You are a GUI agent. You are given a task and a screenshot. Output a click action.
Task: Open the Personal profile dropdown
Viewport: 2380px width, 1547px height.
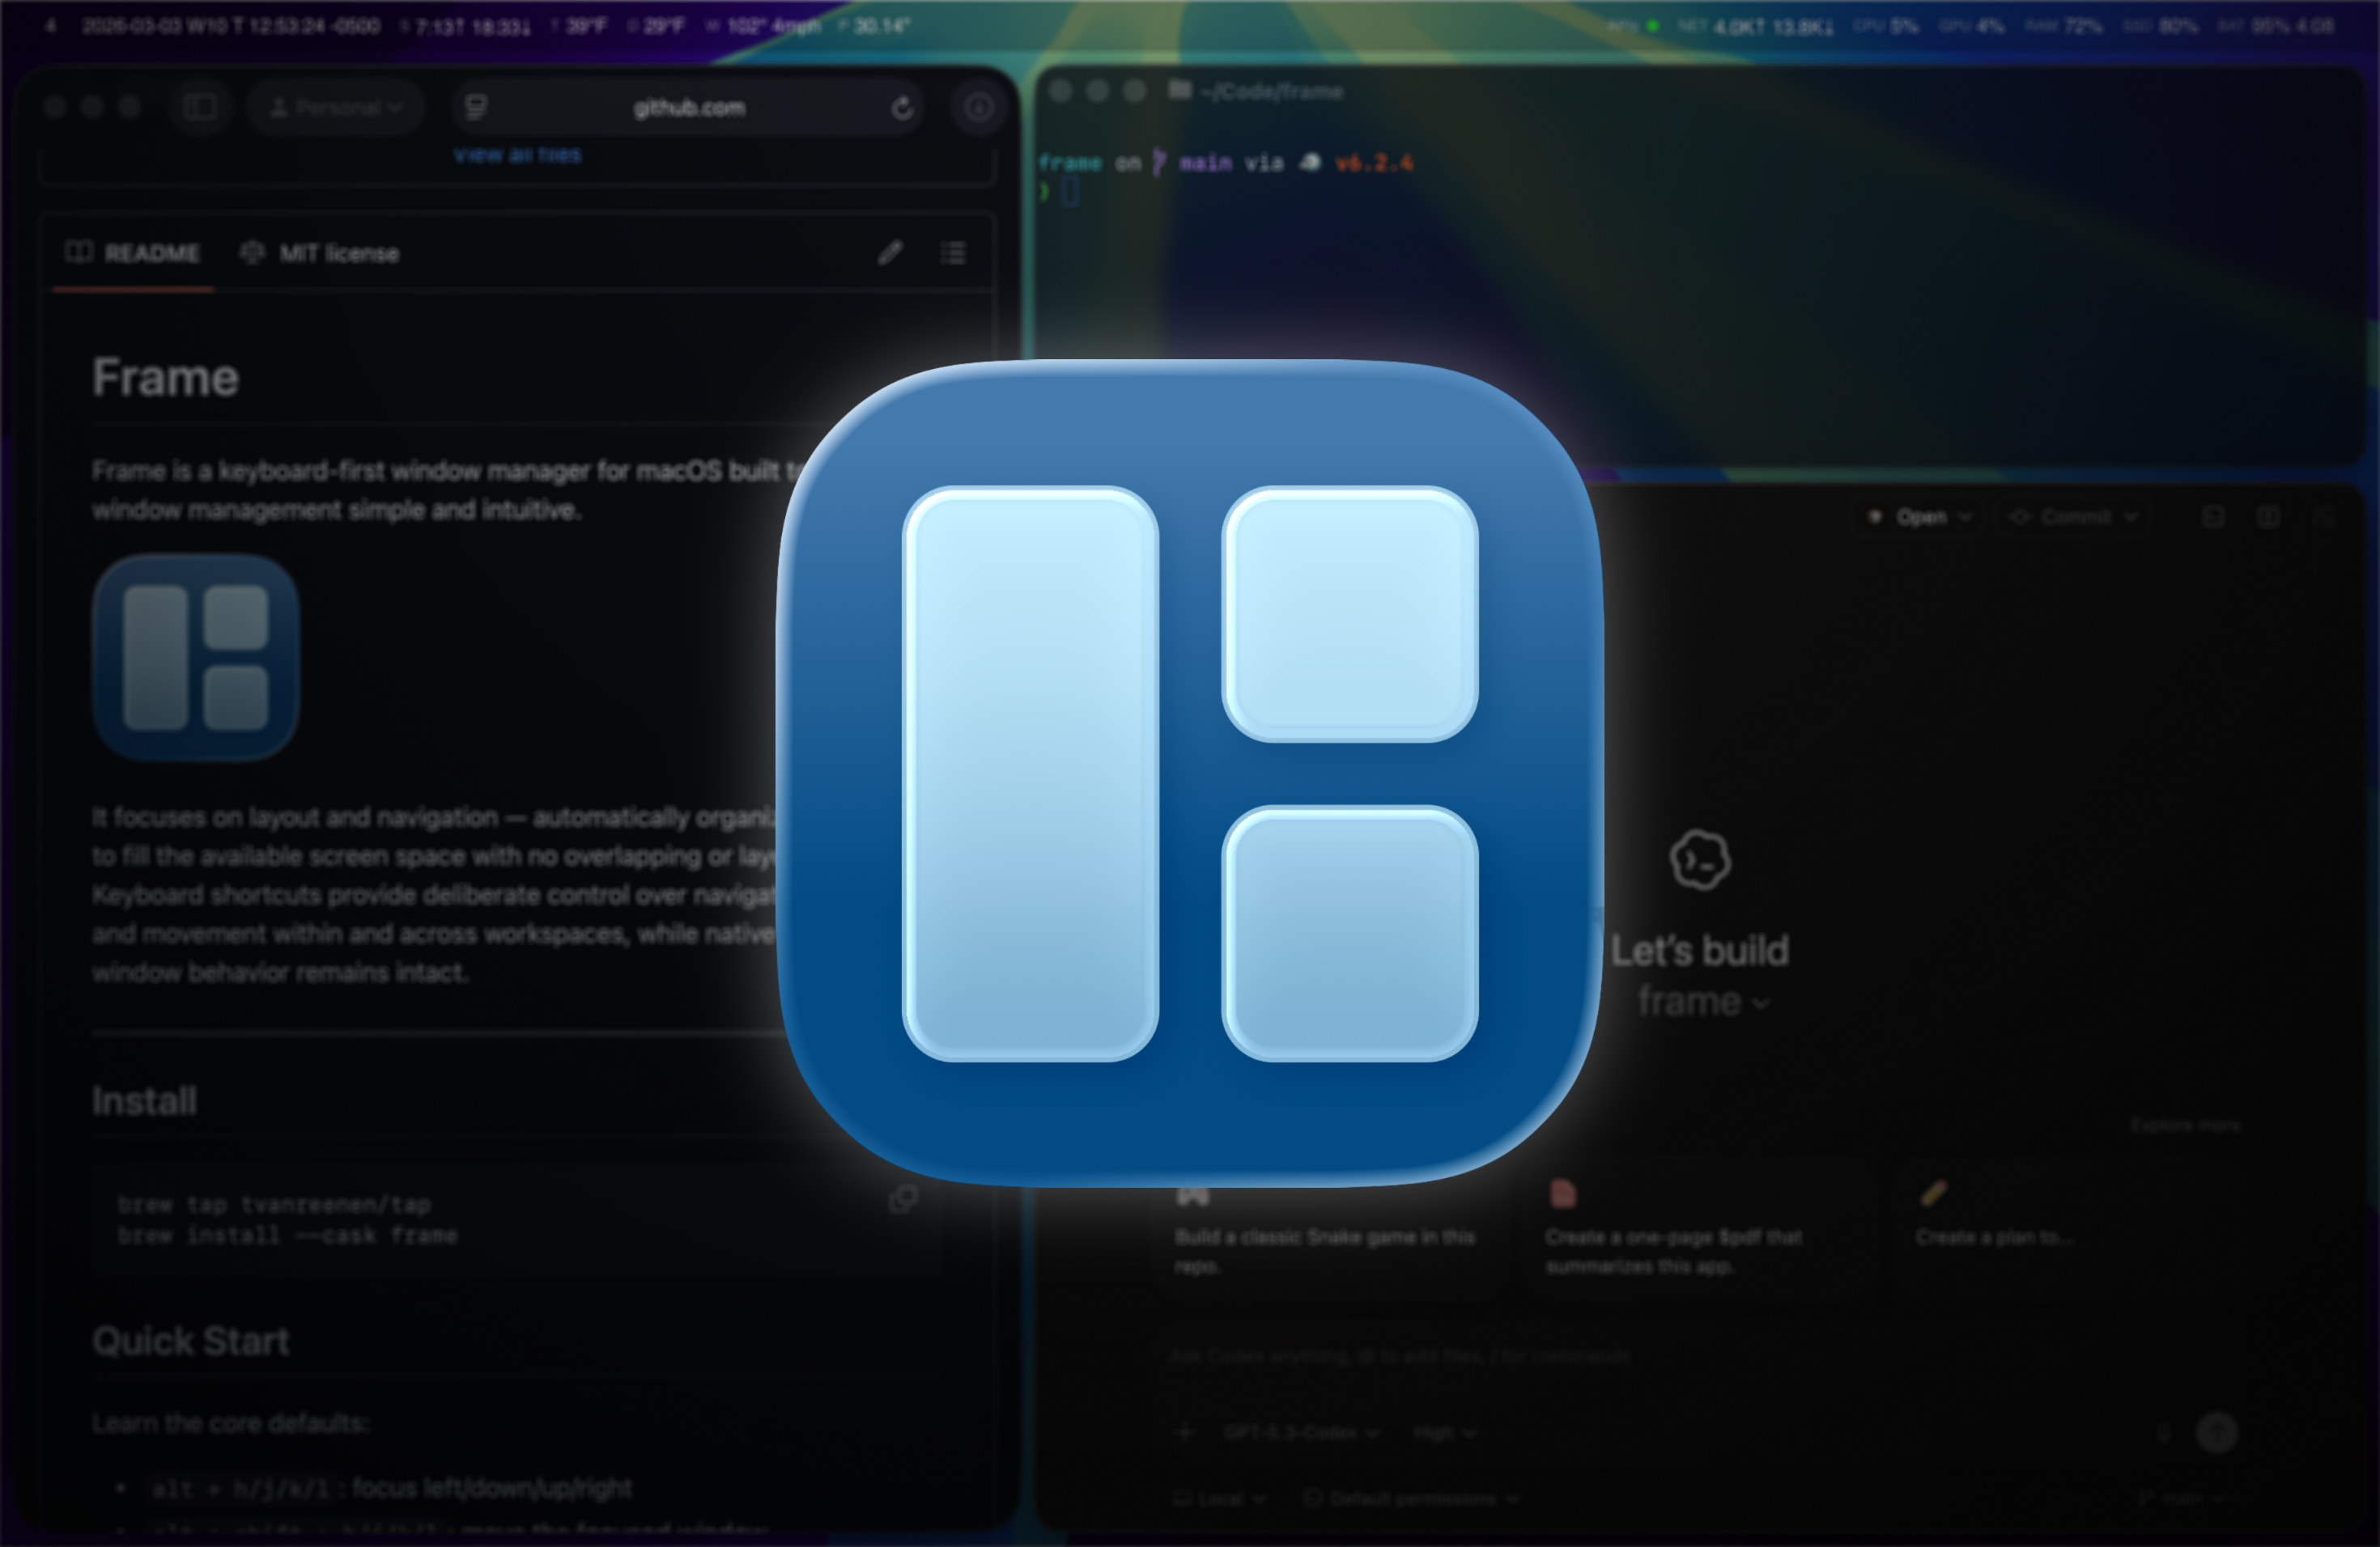336,108
